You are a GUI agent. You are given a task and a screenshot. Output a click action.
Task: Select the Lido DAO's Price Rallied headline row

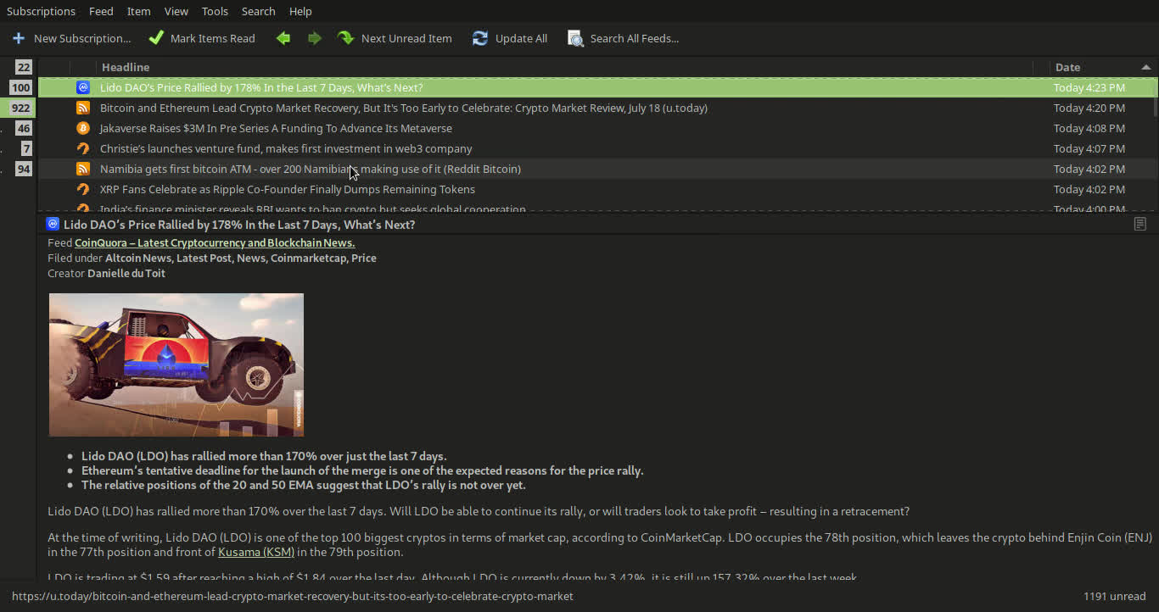pos(597,87)
